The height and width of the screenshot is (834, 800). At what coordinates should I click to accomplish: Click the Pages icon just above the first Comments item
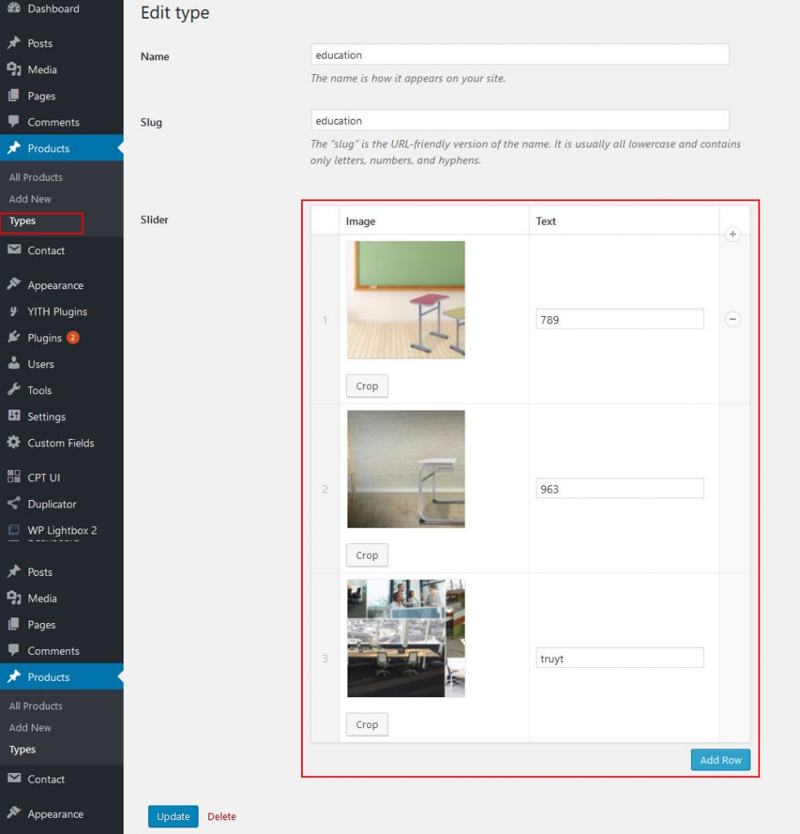coord(14,95)
